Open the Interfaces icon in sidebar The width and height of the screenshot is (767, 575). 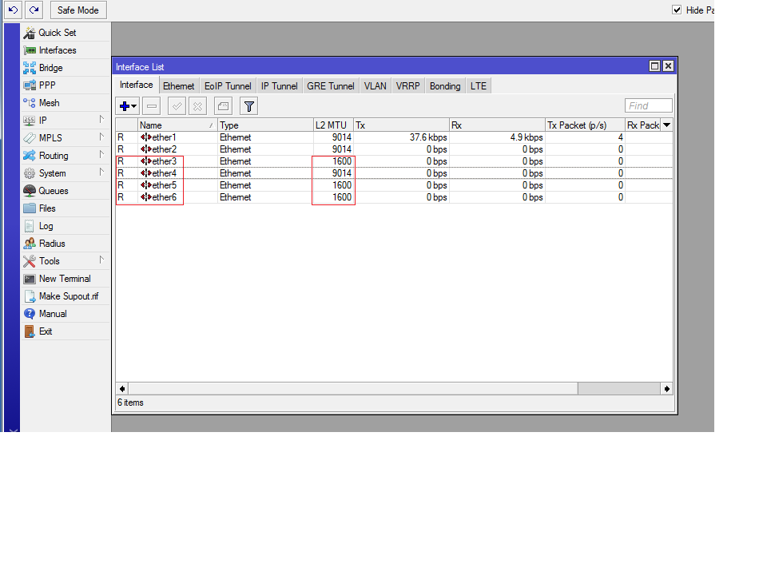pyautogui.click(x=30, y=50)
